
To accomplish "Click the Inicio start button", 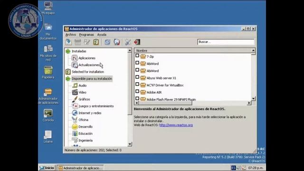I will (x=47, y=168).
